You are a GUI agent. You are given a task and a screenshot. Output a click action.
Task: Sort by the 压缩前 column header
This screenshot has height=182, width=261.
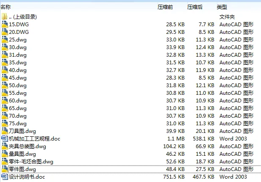165,7
